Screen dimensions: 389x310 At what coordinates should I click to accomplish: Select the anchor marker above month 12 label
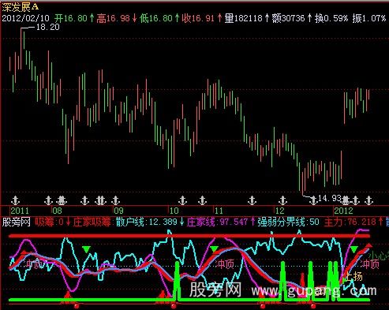(282, 200)
